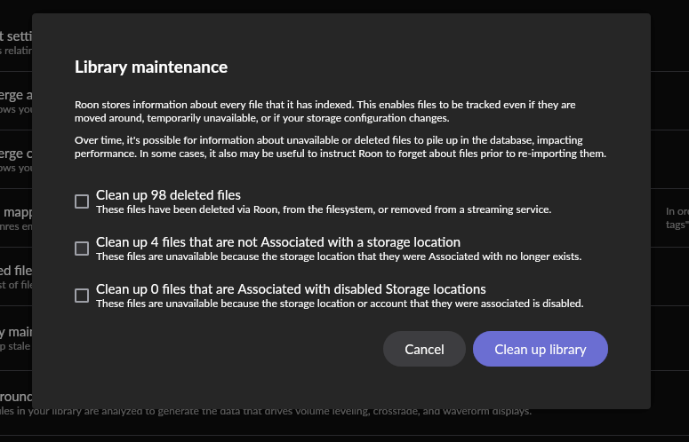Click the partially hidden 'sett' row behind dialog

click(16, 43)
